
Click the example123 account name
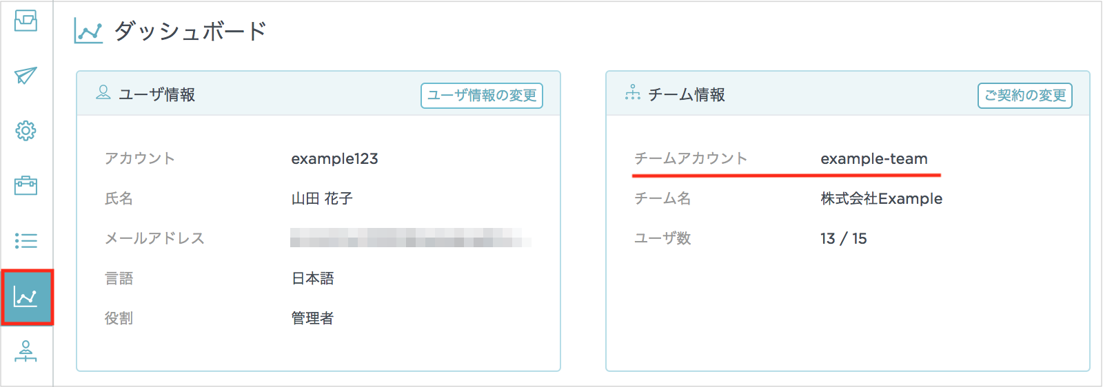point(334,159)
